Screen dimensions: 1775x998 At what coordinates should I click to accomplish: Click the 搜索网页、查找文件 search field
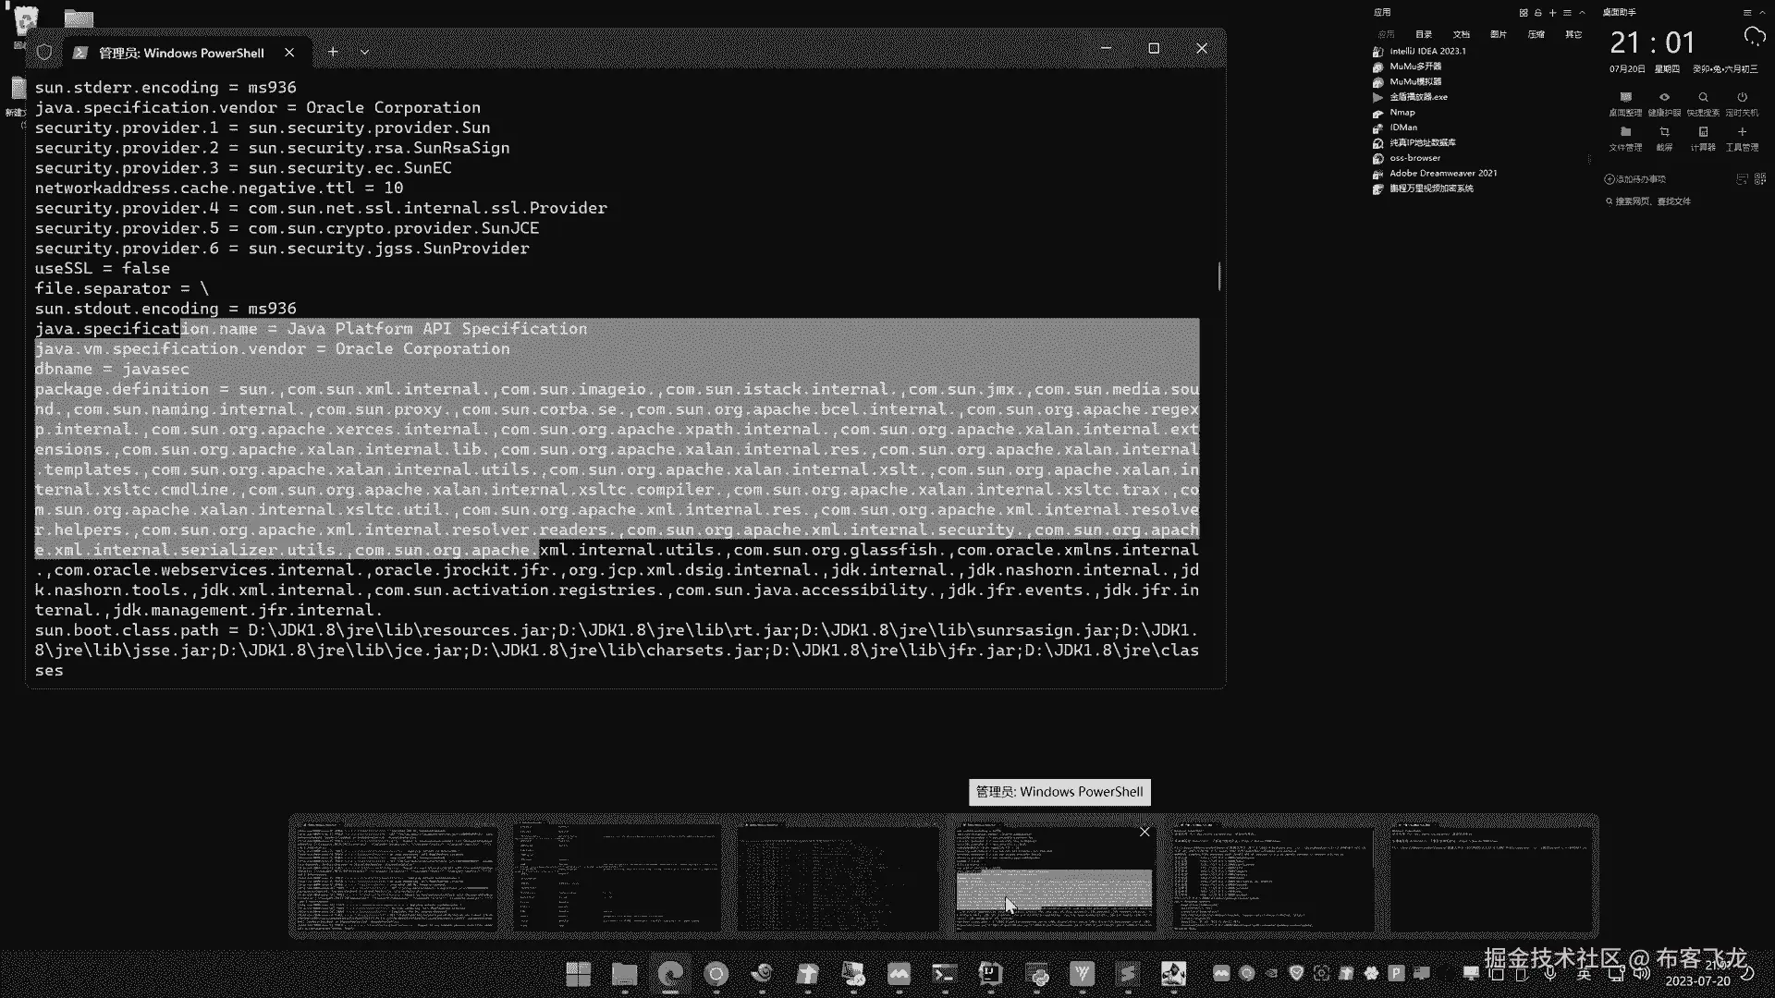[x=1655, y=201]
